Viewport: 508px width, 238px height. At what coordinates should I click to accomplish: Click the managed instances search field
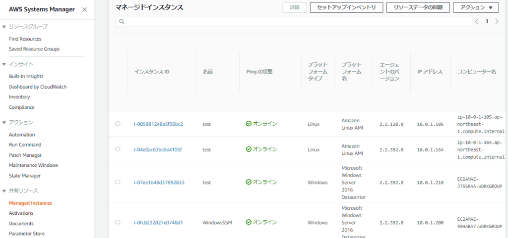coord(294,21)
